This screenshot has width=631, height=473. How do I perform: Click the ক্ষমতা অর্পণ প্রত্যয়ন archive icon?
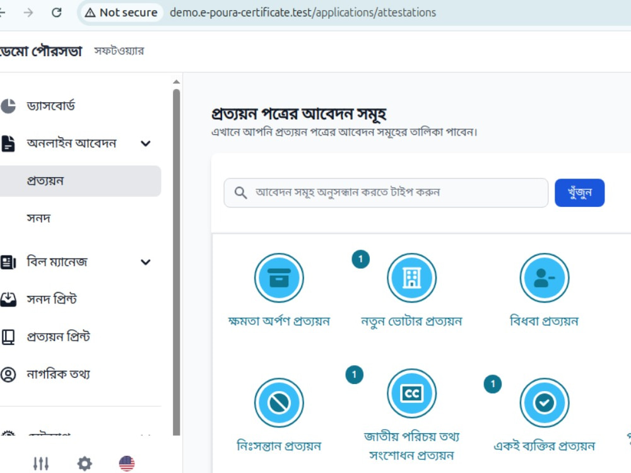(x=279, y=278)
